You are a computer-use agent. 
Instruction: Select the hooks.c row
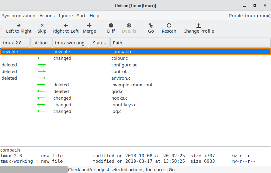click(135, 98)
